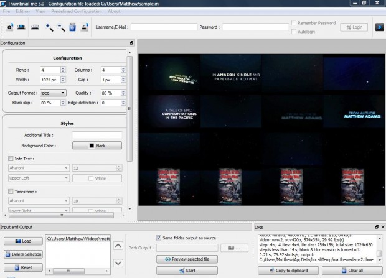Click the Start button
The width and height of the screenshot is (386, 278).
point(187,271)
